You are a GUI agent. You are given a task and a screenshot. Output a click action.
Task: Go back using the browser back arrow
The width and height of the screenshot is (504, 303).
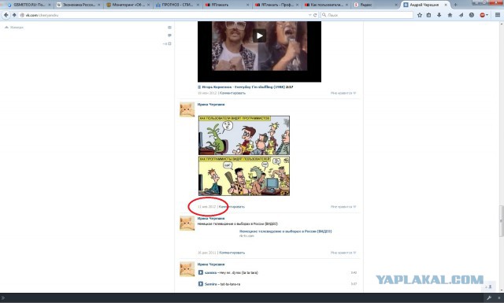coord(6,15)
